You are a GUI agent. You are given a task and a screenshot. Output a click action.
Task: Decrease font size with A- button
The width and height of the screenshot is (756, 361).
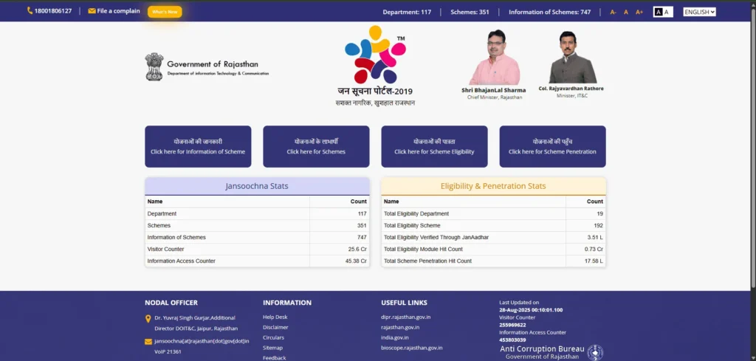point(613,12)
